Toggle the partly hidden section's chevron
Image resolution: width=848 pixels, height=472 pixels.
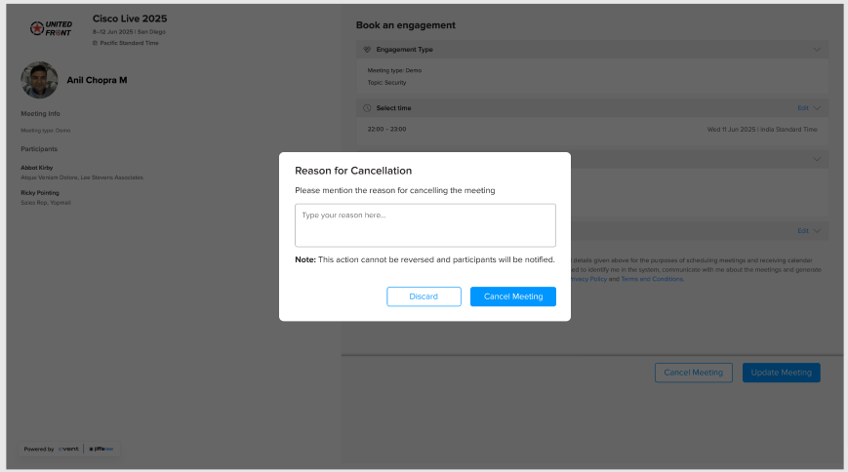tap(817, 159)
